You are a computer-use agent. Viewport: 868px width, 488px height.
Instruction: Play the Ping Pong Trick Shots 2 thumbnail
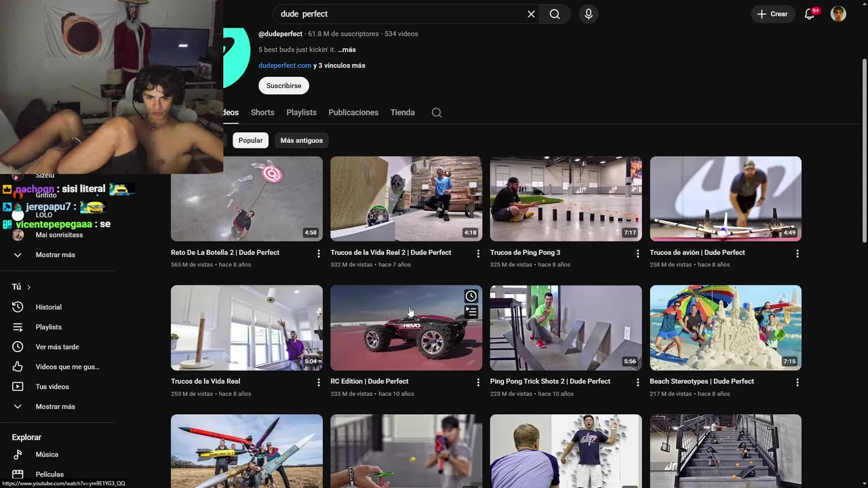point(566,327)
